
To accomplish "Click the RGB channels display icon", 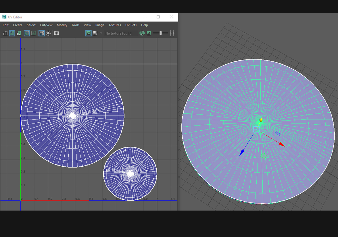I will [142, 33].
